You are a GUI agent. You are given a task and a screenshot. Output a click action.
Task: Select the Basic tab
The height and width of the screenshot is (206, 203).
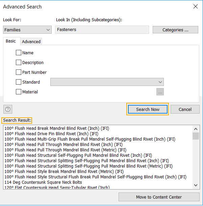pyautogui.click(x=11, y=41)
